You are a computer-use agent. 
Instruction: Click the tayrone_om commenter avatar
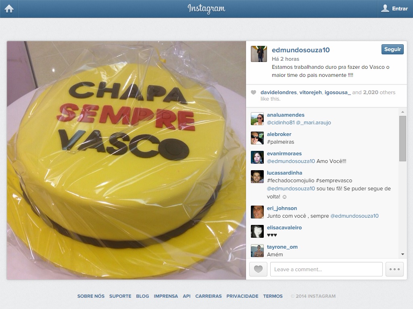(257, 251)
